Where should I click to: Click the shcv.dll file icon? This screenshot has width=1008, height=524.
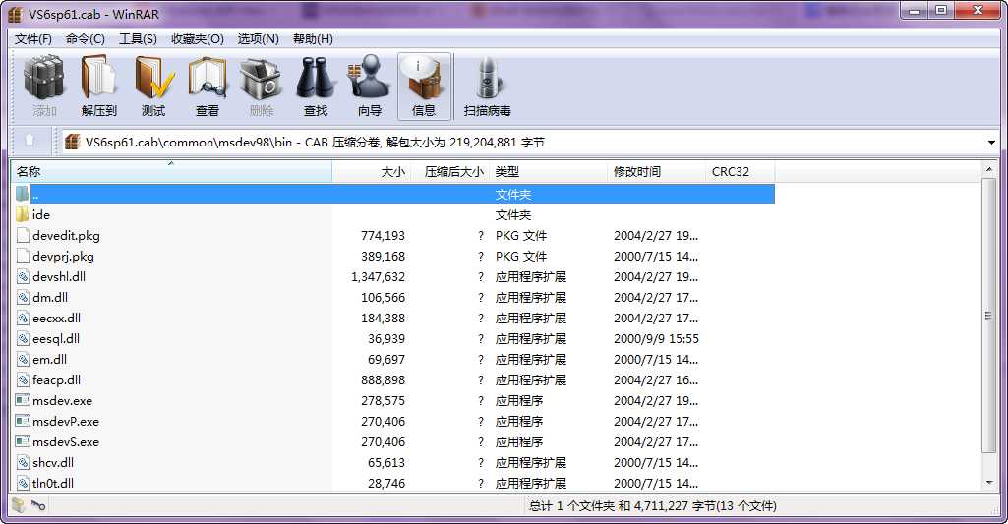[x=23, y=462]
